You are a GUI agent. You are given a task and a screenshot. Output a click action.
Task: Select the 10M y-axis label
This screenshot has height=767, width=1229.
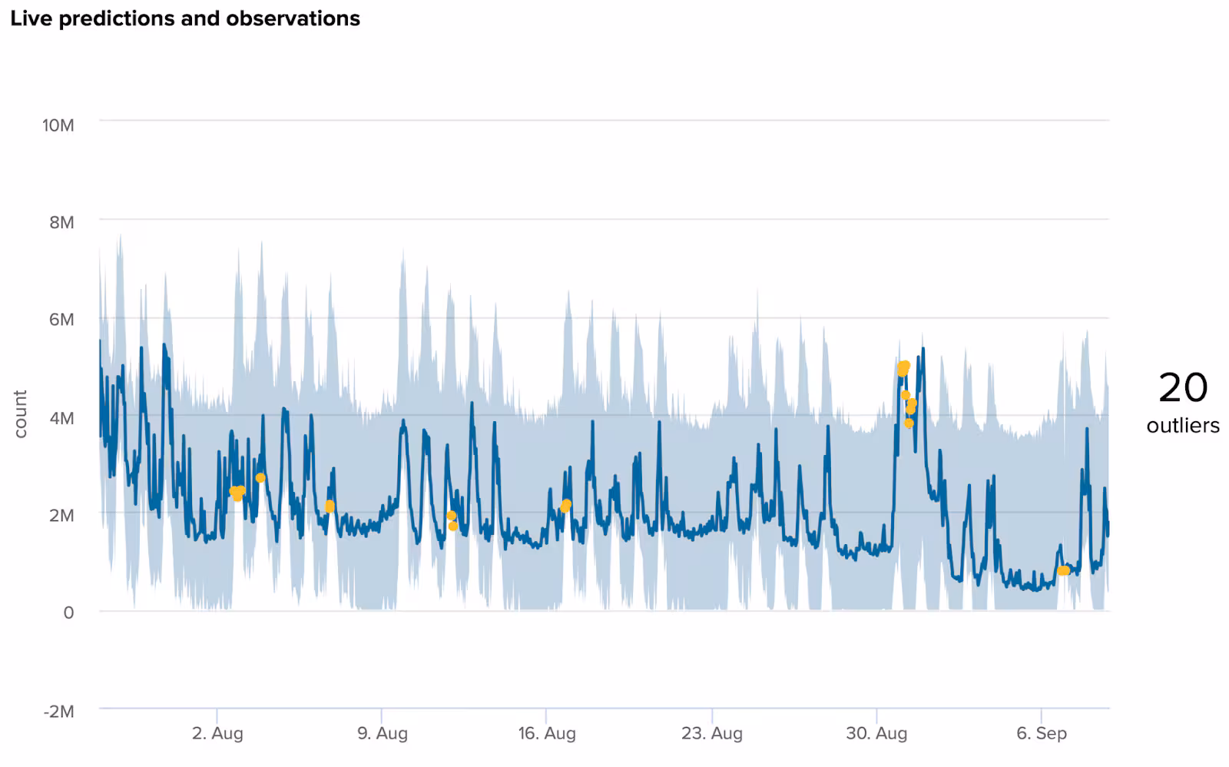58,125
